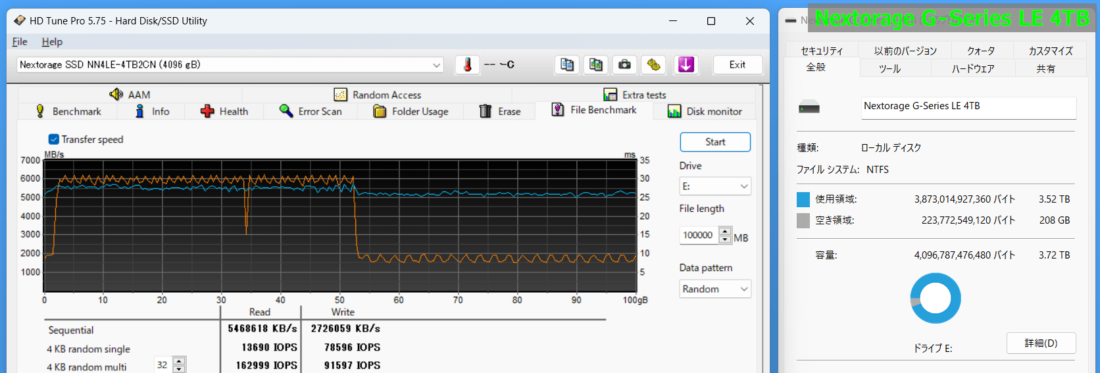The height and width of the screenshot is (373, 1100).
Task: Switch to the Health tab
Action: [x=224, y=111]
